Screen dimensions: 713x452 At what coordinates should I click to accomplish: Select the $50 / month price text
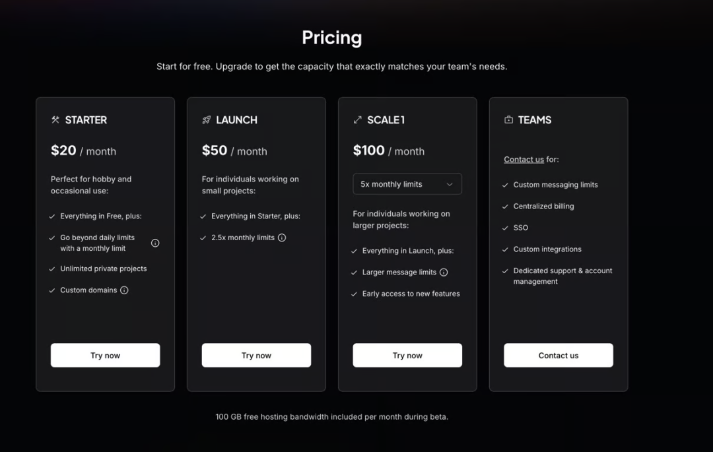[x=234, y=150]
